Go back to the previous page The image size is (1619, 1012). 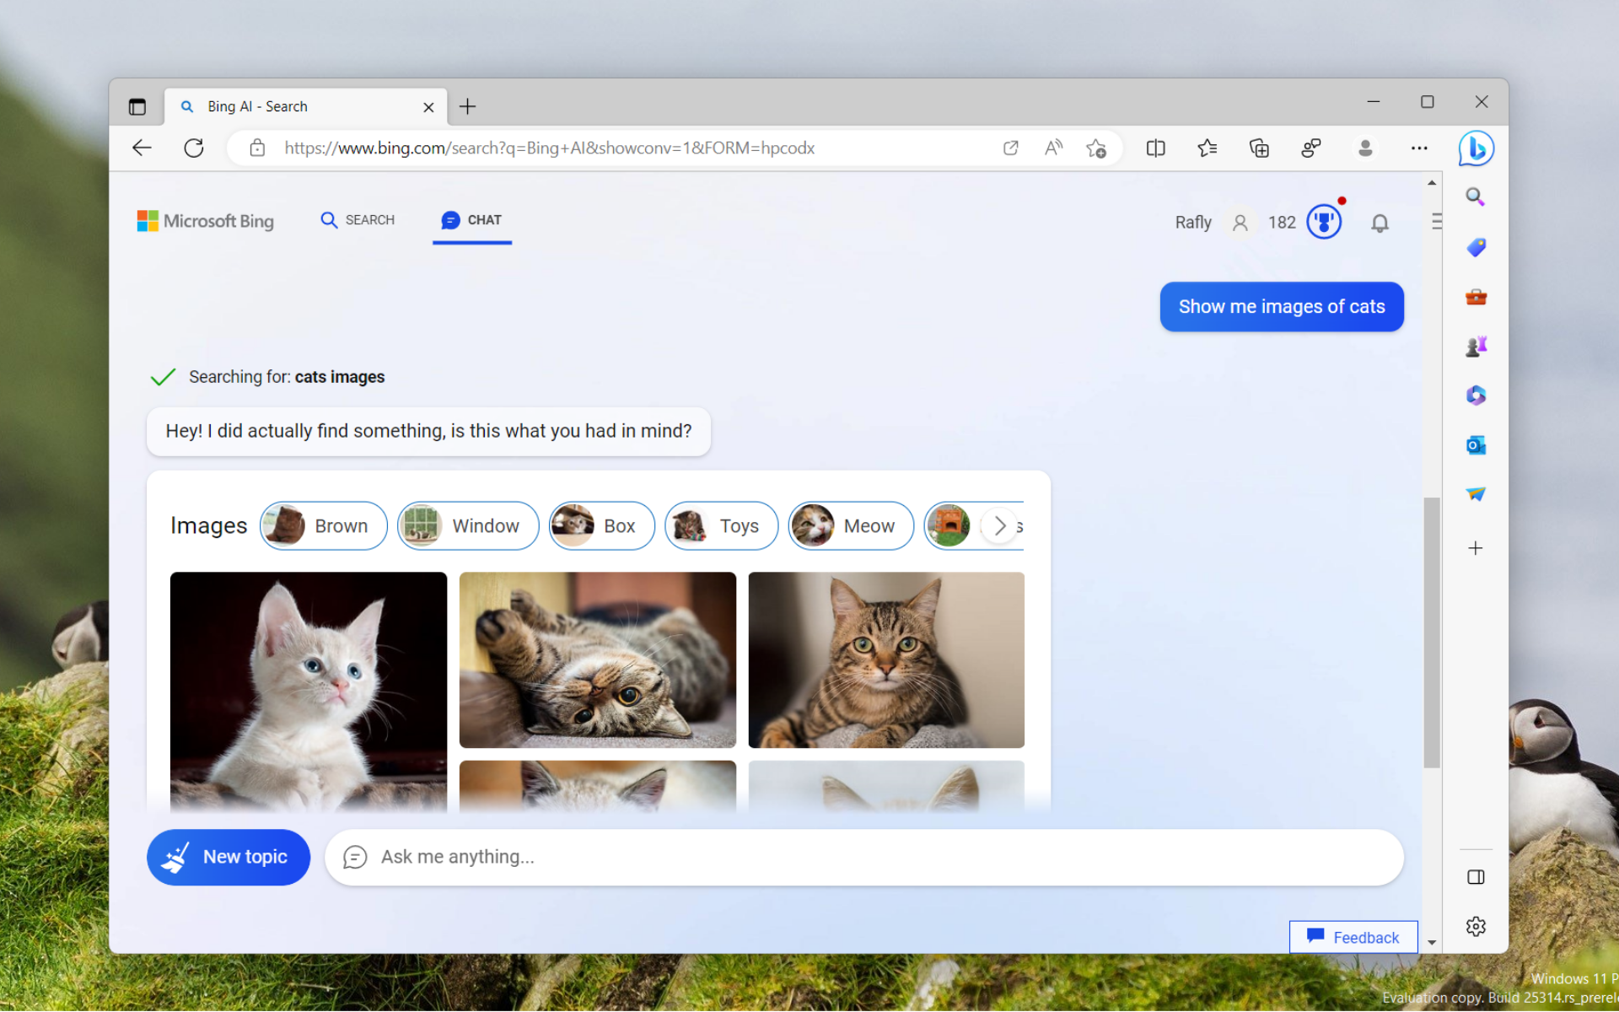click(x=142, y=148)
